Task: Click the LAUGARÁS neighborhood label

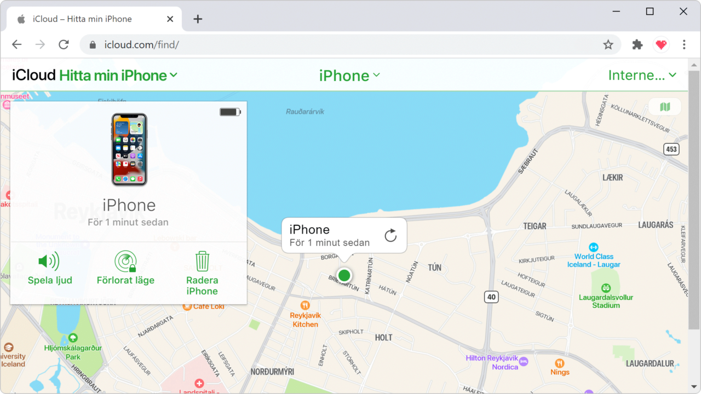Action: [656, 225]
